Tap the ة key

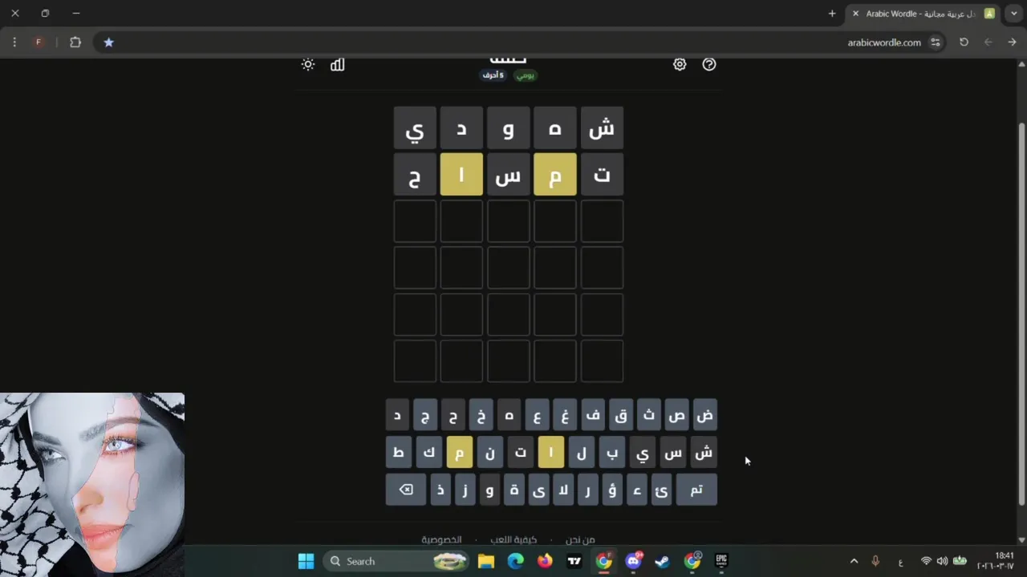(514, 490)
